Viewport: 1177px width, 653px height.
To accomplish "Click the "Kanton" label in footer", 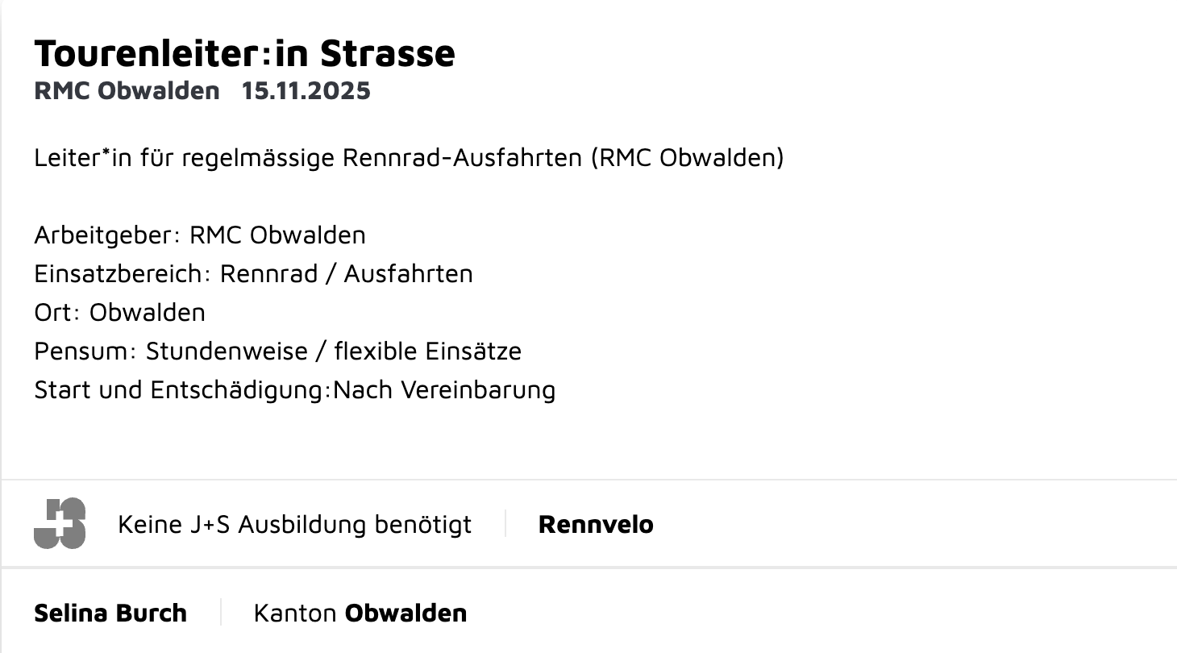I will click(294, 613).
